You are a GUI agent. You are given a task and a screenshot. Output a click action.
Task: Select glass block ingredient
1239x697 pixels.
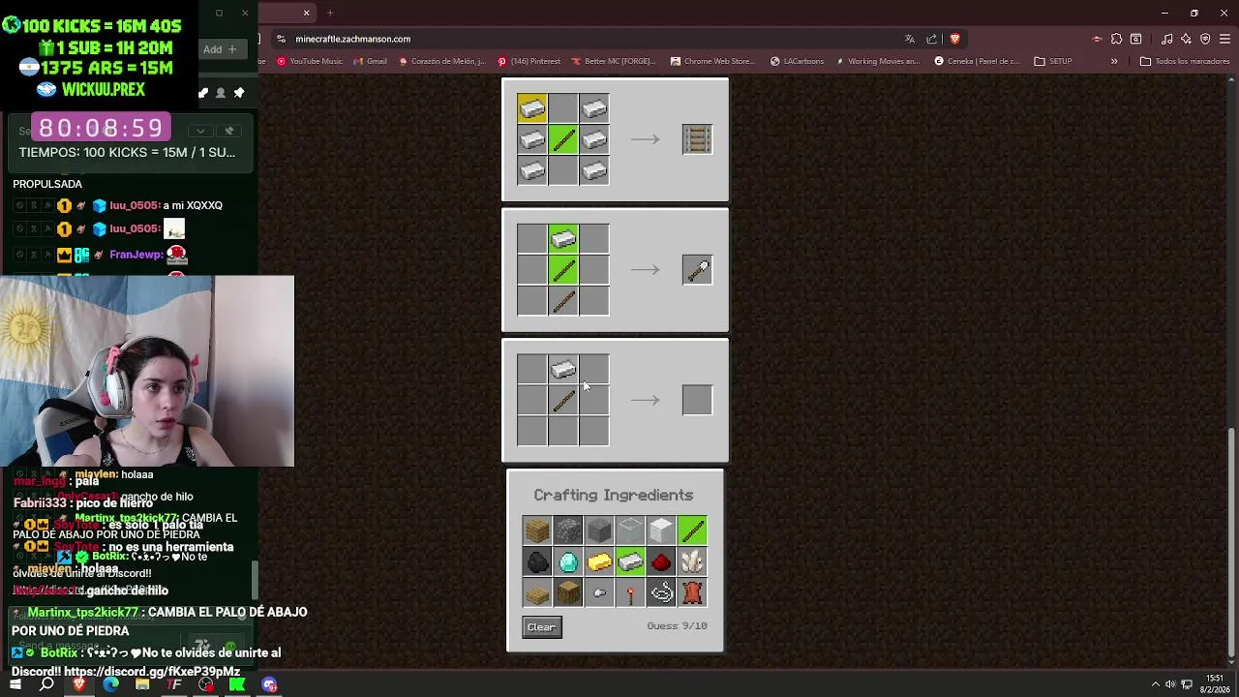point(630,530)
